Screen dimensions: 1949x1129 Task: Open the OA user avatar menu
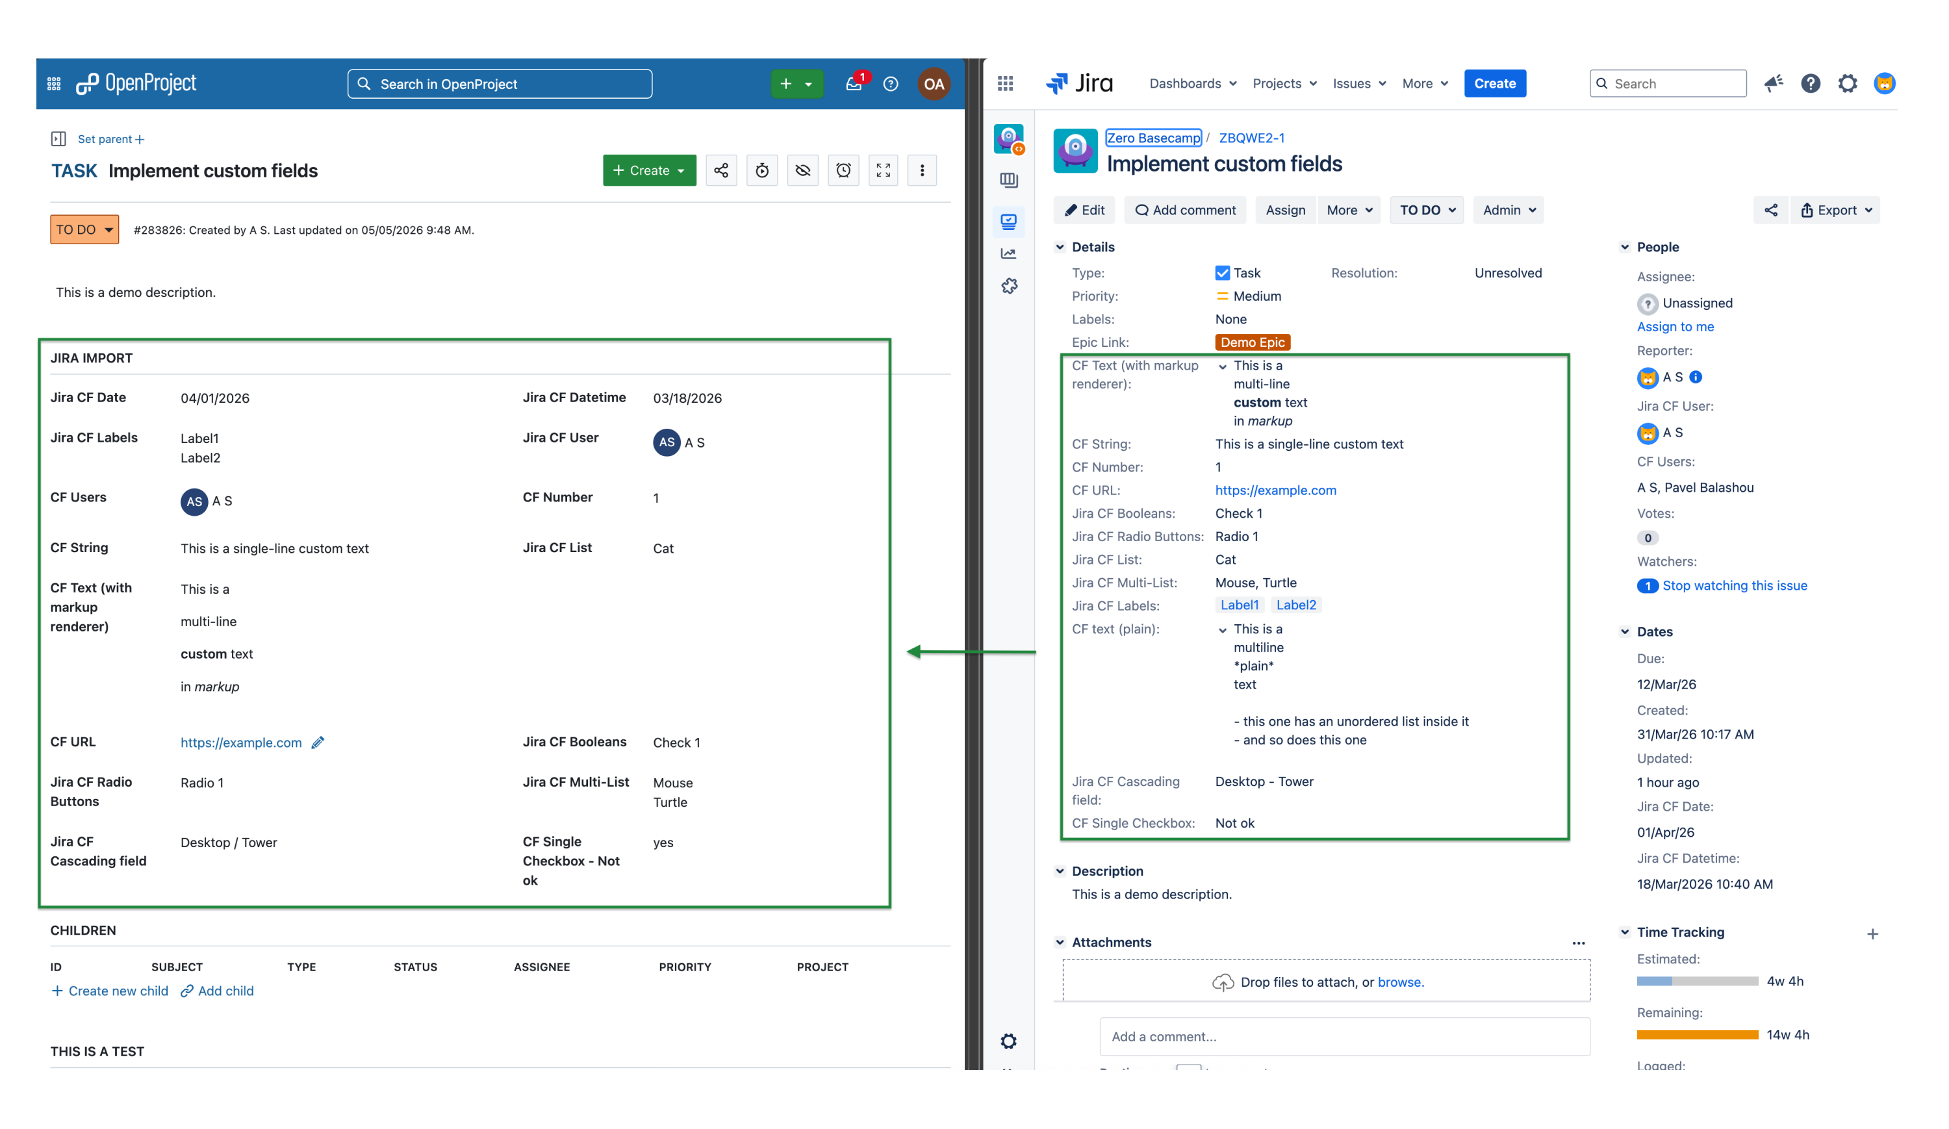(934, 84)
